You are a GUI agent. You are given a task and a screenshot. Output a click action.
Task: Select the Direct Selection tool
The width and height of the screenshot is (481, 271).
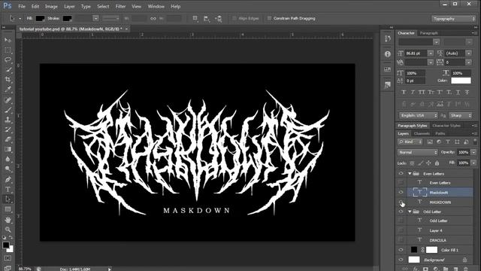[8, 199]
